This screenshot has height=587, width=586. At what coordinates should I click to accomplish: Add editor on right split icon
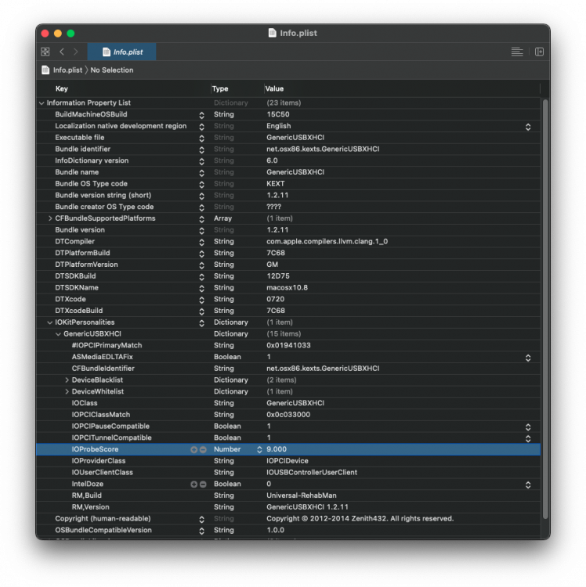pos(539,52)
